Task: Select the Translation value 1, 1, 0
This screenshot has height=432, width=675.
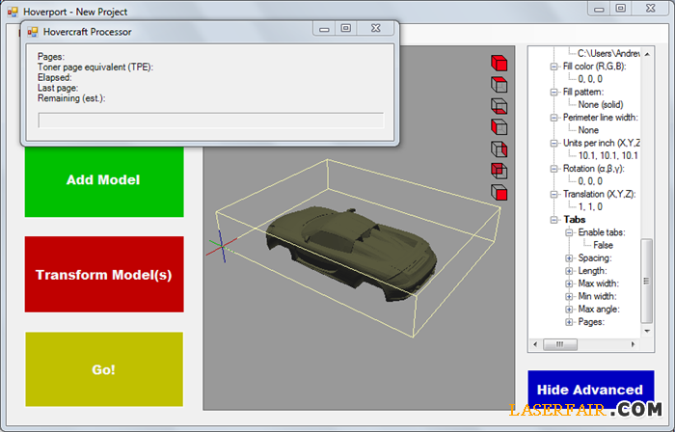Action: 590,206
